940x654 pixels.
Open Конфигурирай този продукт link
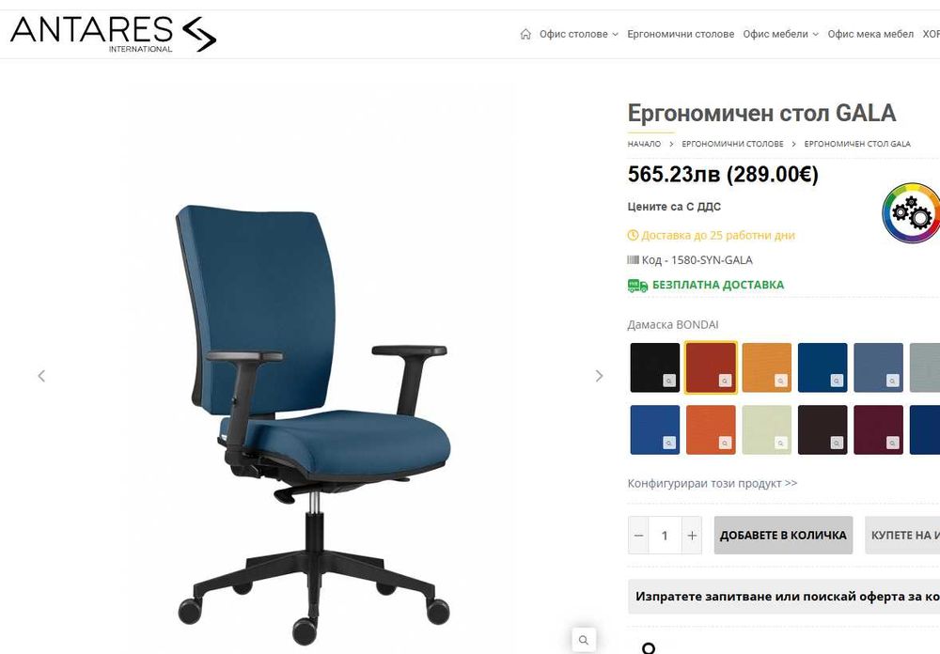[x=713, y=483]
